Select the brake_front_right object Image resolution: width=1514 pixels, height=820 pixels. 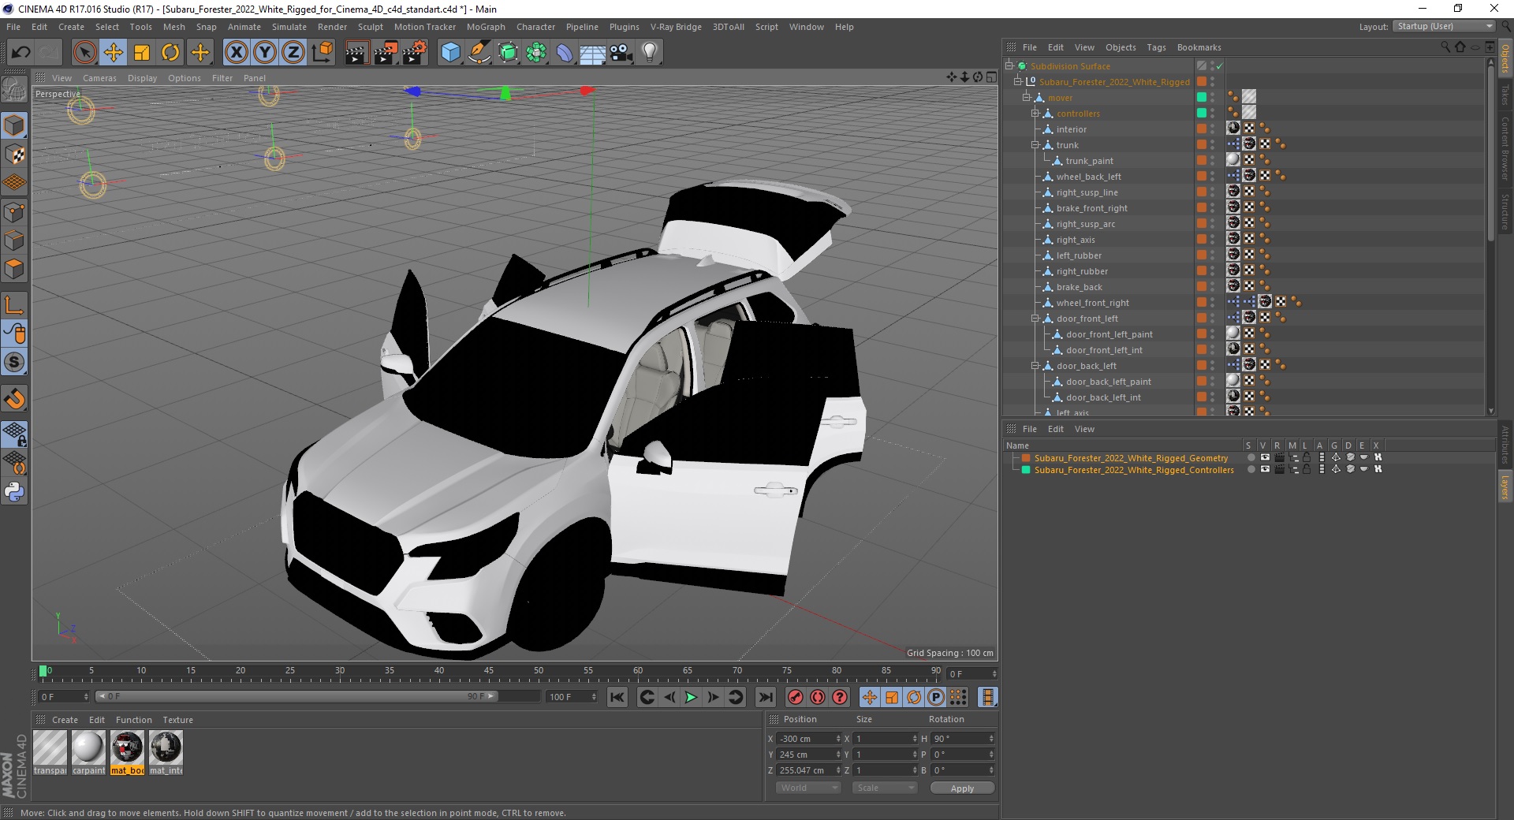(1091, 208)
